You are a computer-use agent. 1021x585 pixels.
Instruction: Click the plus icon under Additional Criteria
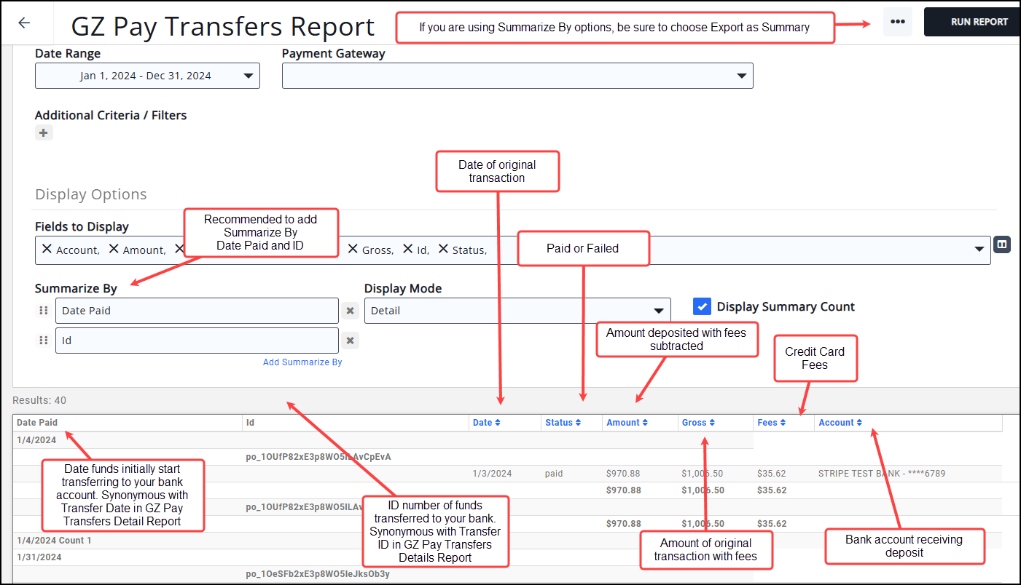coord(44,132)
